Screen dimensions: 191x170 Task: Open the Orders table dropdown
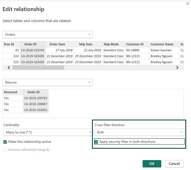47,35
